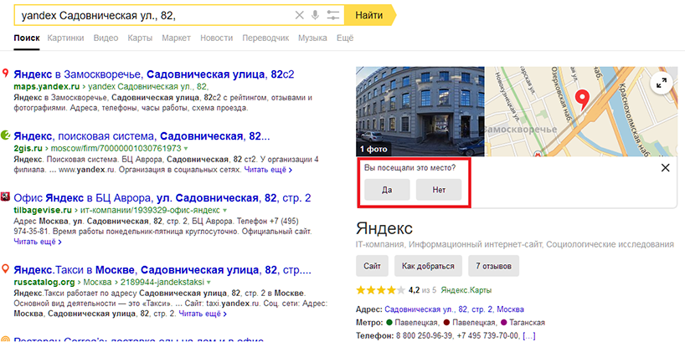Click the 1 фото label
Image resolution: width=685 pixels, height=342 pixels.
[373, 149]
